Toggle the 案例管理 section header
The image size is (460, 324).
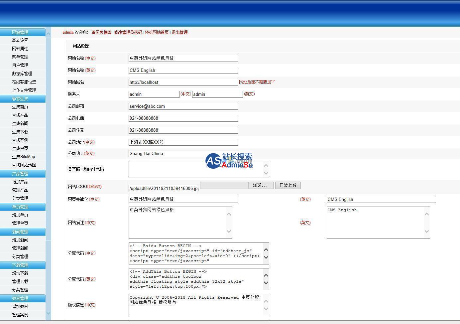[x=23, y=298]
